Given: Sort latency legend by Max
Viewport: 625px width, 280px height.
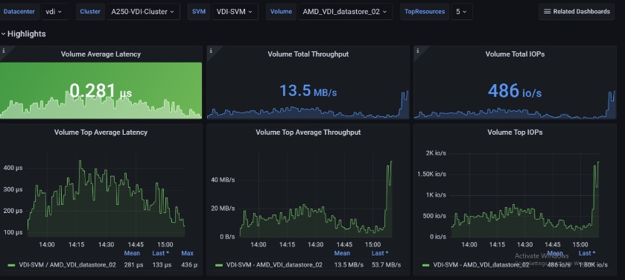Looking at the screenshot, I should [x=187, y=253].
